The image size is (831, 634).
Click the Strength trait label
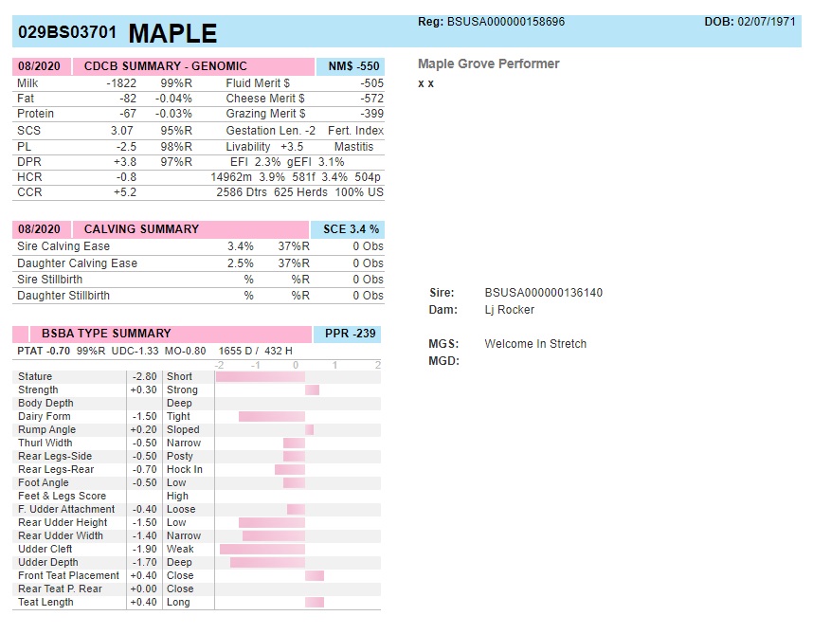pos(38,390)
